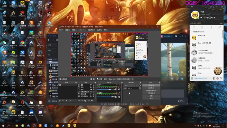Open the OBS 文件(F) menu
This screenshot has height=128, width=227.
click(61, 30)
